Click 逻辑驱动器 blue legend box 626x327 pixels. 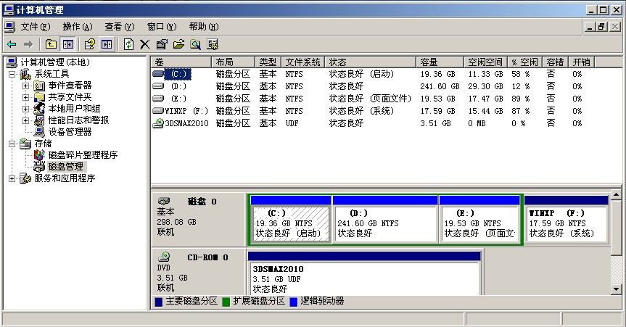pyautogui.click(x=294, y=302)
